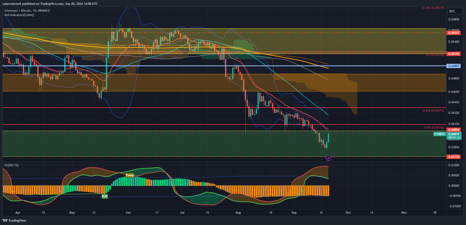Click the 0.01000 indicator axis tick
The image size is (466, 225).
coord(454,165)
